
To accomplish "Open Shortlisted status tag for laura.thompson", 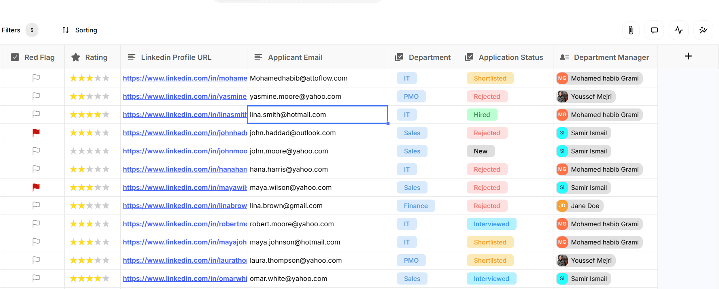I will [x=490, y=260].
